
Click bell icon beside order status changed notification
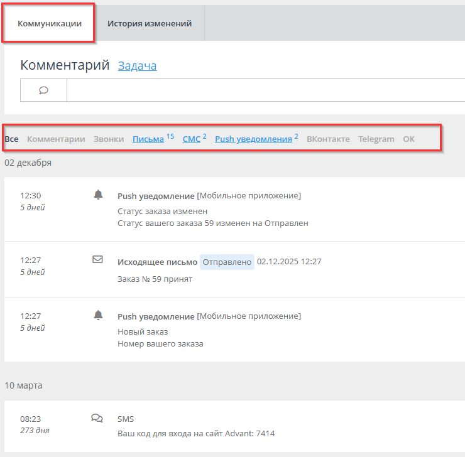click(x=97, y=195)
